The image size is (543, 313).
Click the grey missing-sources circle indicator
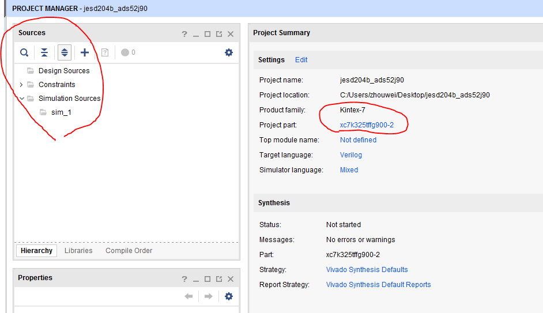coord(125,52)
